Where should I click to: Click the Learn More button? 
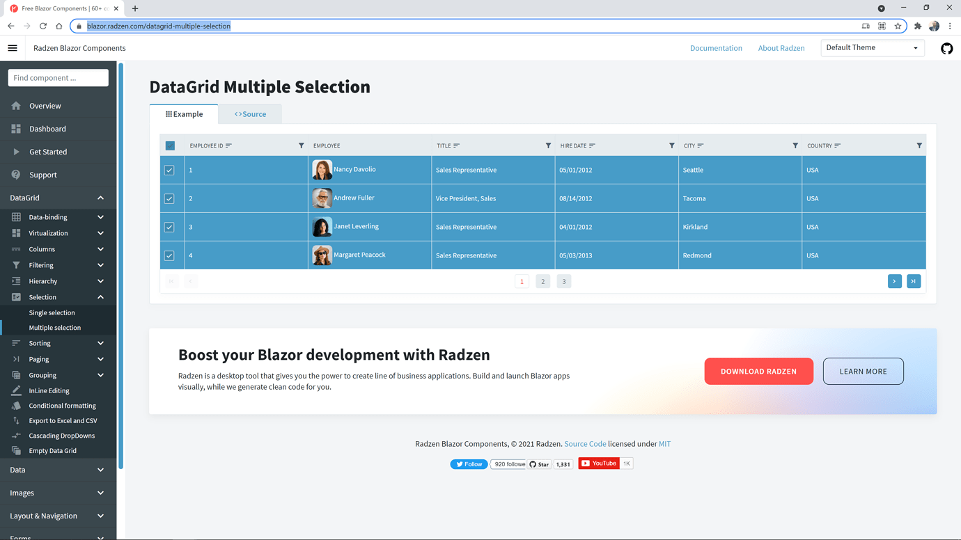[863, 371]
